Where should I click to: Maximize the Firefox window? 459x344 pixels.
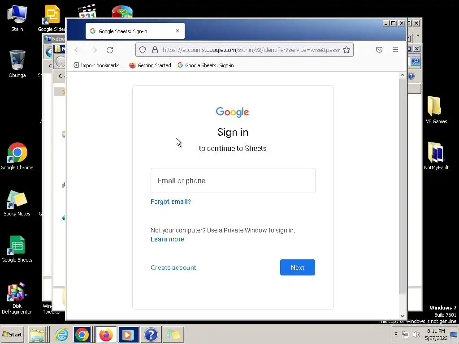394,23
